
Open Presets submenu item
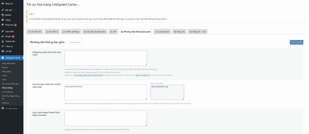[5, 68]
